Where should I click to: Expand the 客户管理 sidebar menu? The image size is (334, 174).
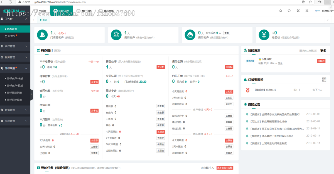(x=15, y=46)
